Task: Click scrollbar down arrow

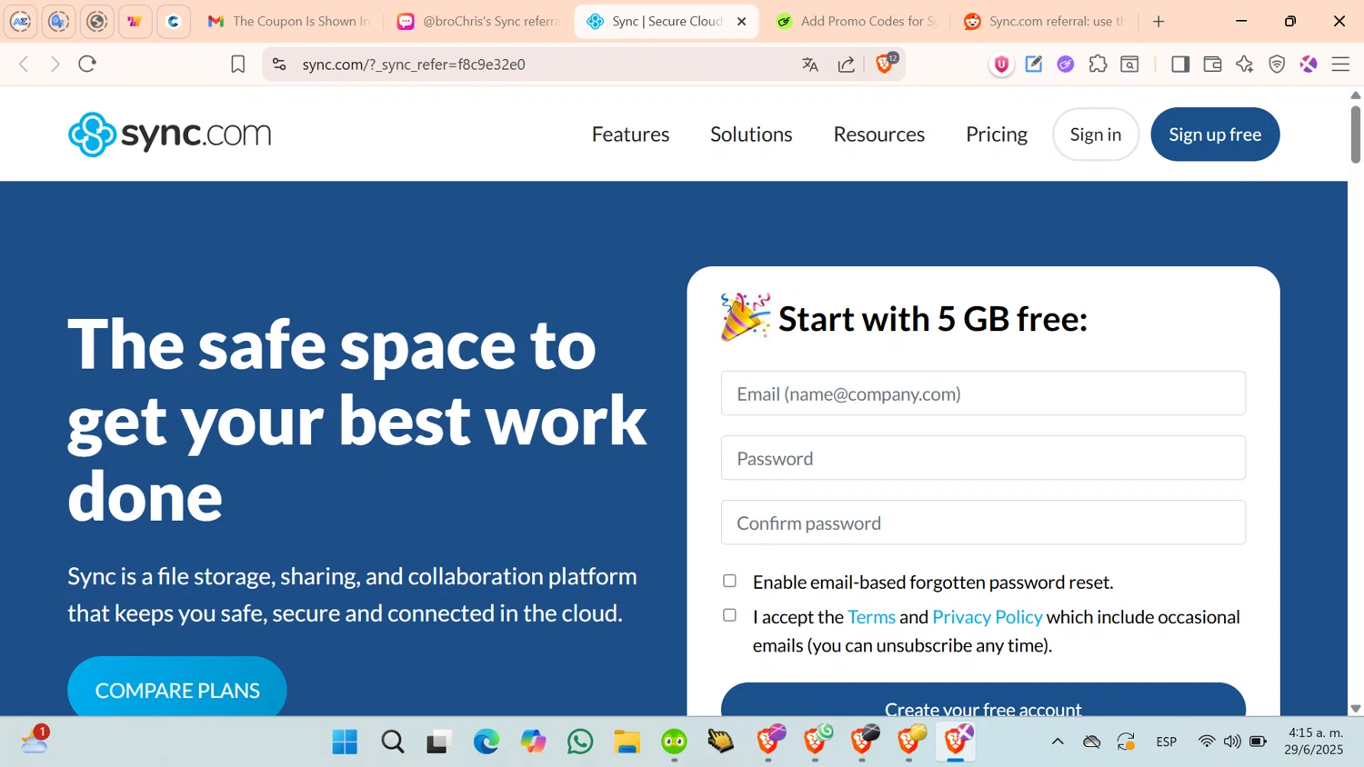Action: [1355, 708]
